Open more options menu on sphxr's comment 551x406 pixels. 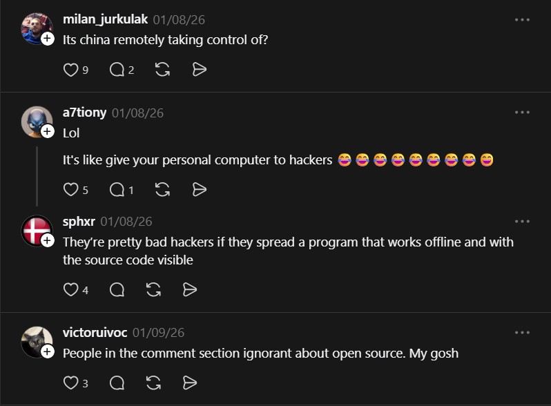[x=522, y=222]
